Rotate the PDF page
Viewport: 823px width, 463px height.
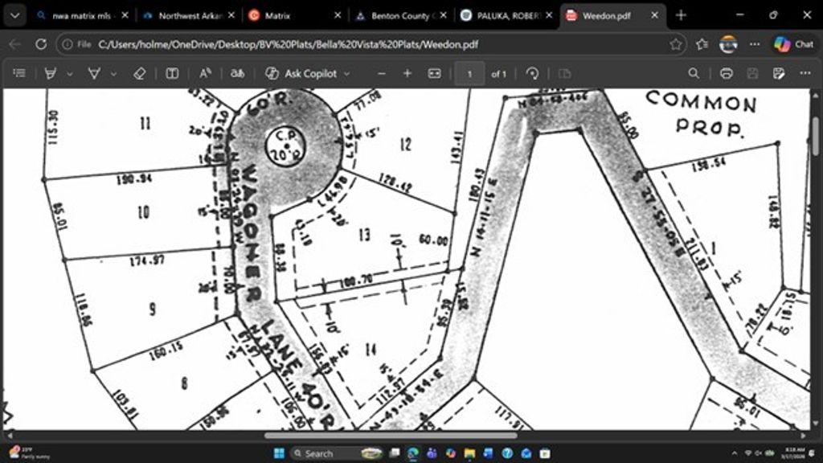click(x=532, y=73)
